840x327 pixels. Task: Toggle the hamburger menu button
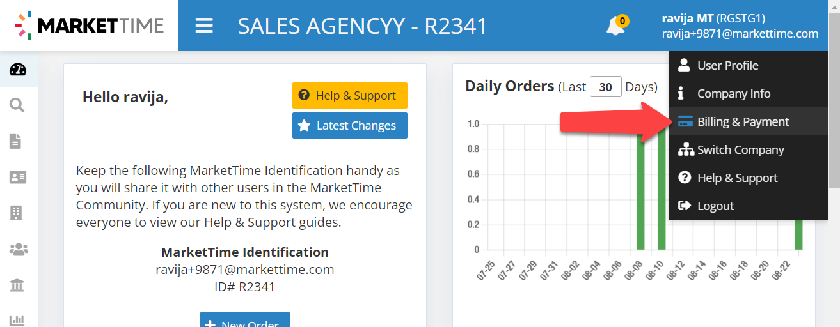[204, 26]
